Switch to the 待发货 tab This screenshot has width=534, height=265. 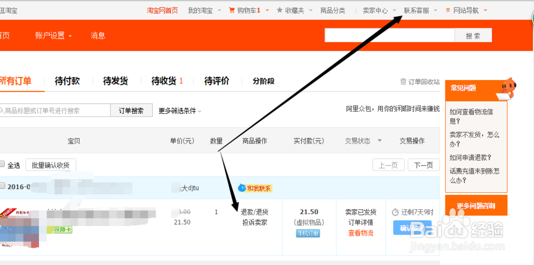click(x=115, y=81)
